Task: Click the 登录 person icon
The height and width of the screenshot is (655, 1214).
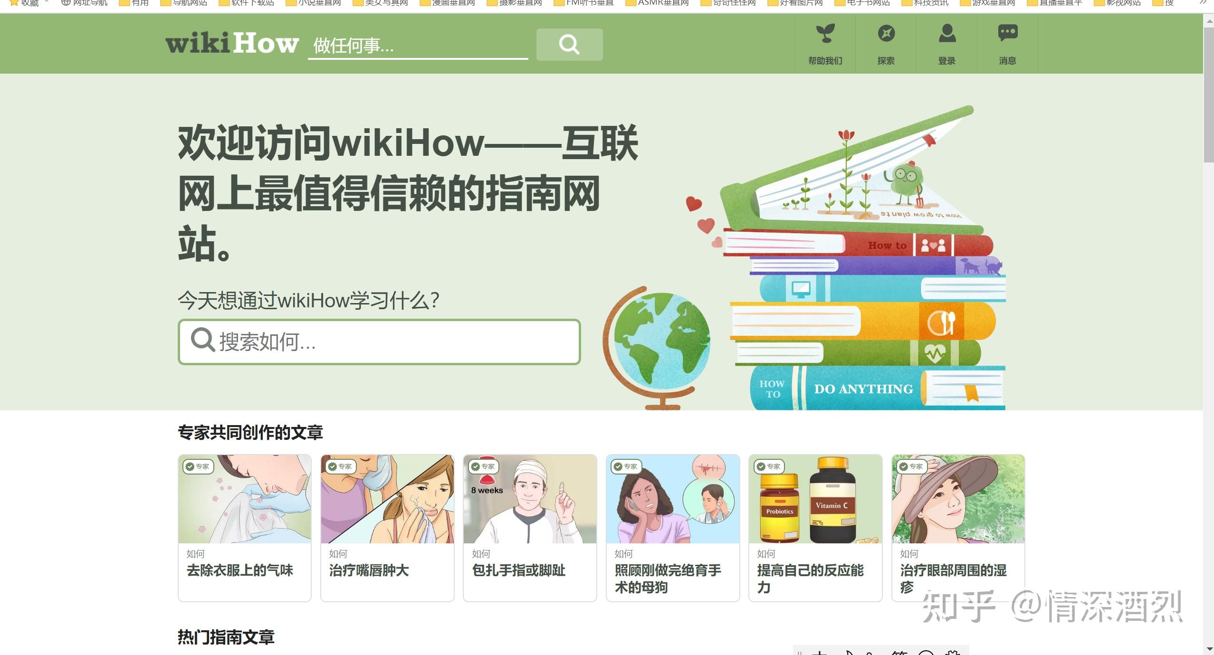Action: (947, 34)
